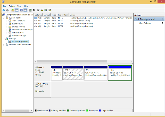The height and width of the screenshot is (117, 165).
Task: Select the (E:) logical drive partition block
Action: coord(120,73)
